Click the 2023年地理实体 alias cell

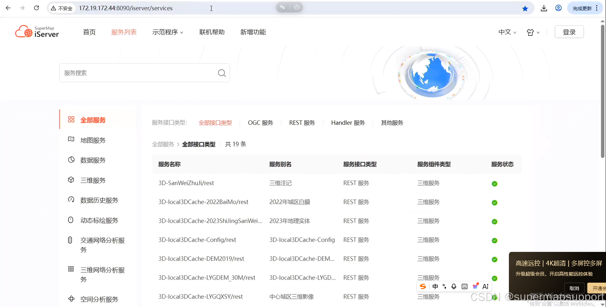[x=290, y=221]
